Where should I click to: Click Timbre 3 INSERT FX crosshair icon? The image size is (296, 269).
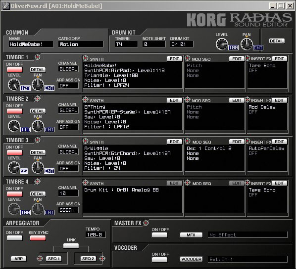tap(247, 141)
